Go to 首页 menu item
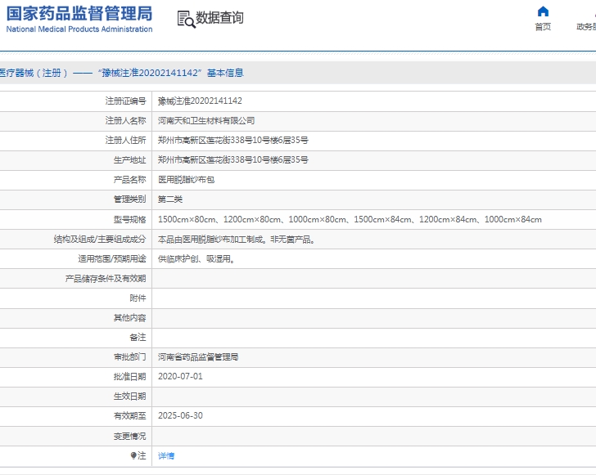Screen dimensions: 596x475 click(x=543, y=27)
